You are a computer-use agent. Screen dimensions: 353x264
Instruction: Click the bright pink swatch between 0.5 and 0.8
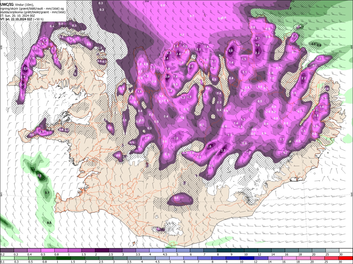[x=47, y=251]
